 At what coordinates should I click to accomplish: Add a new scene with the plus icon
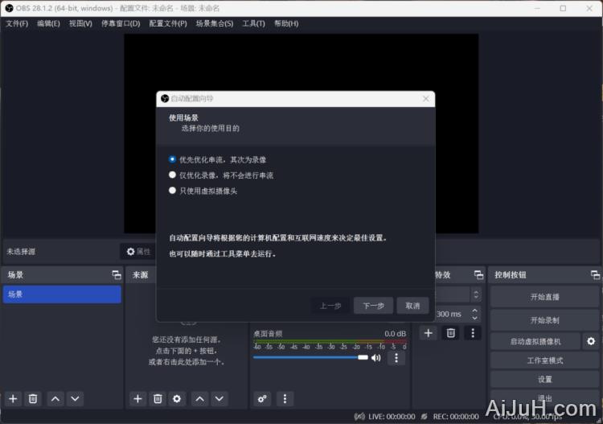[x=13, y=398]
